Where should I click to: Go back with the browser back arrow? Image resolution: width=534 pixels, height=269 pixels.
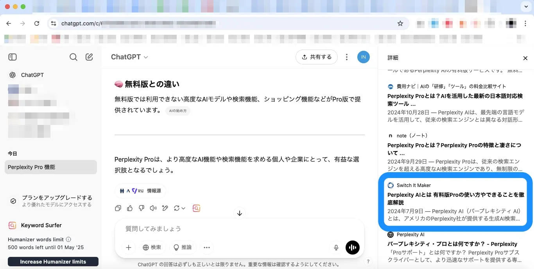coord(9,23)
